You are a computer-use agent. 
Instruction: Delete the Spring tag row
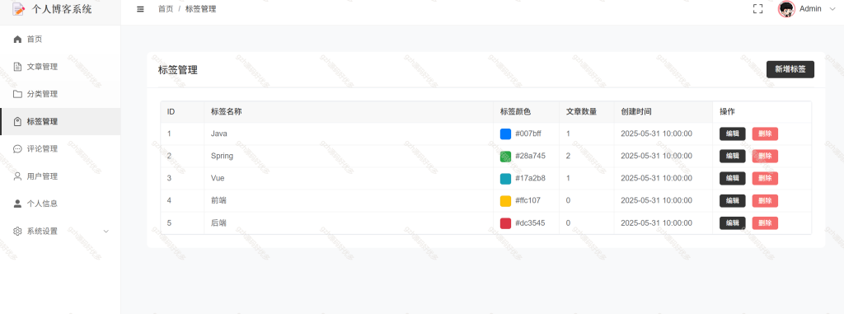coord(765,157)
